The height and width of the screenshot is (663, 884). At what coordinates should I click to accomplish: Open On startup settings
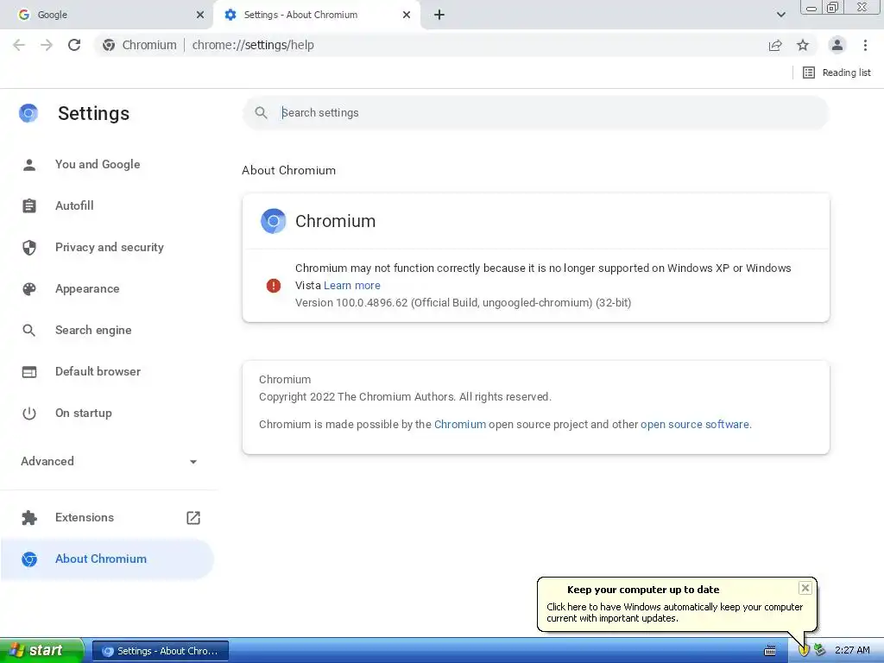pos(107,414)
